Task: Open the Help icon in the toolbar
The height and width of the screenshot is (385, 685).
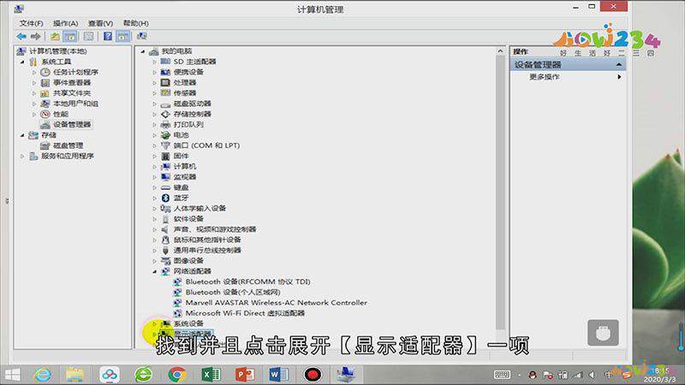Action: click(108, 36)
